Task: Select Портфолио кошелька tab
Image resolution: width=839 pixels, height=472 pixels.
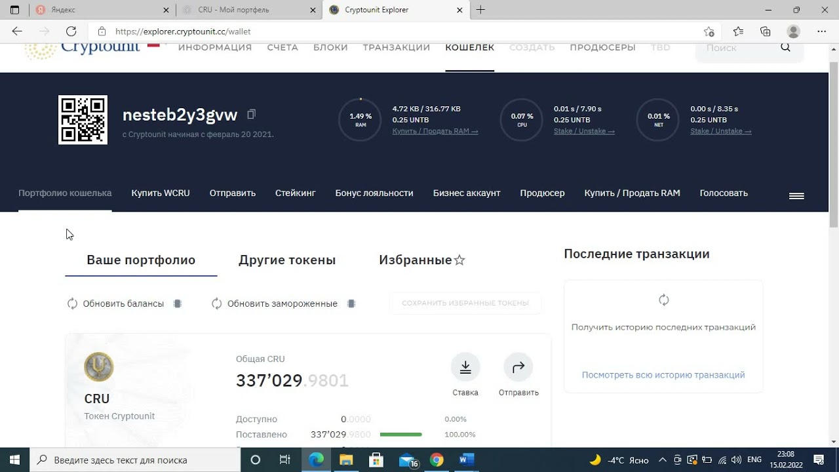Action: click(x=65, y=193)
